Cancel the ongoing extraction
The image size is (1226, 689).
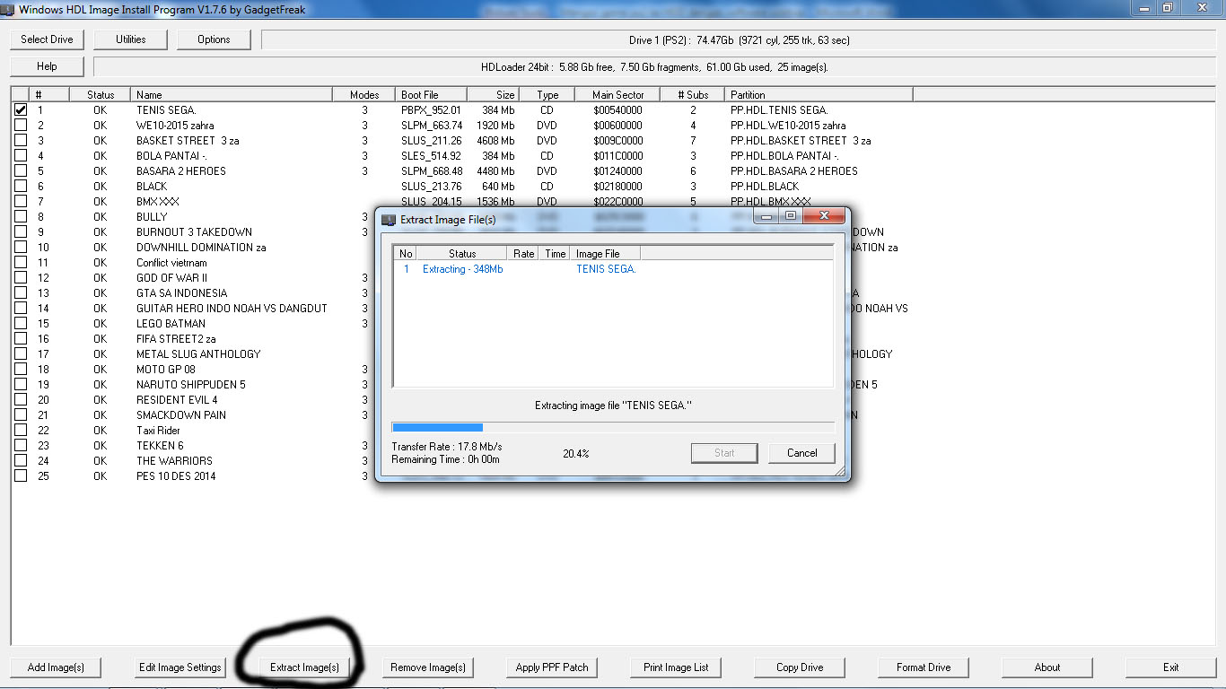pyautogui.click(x=801, y=452)
